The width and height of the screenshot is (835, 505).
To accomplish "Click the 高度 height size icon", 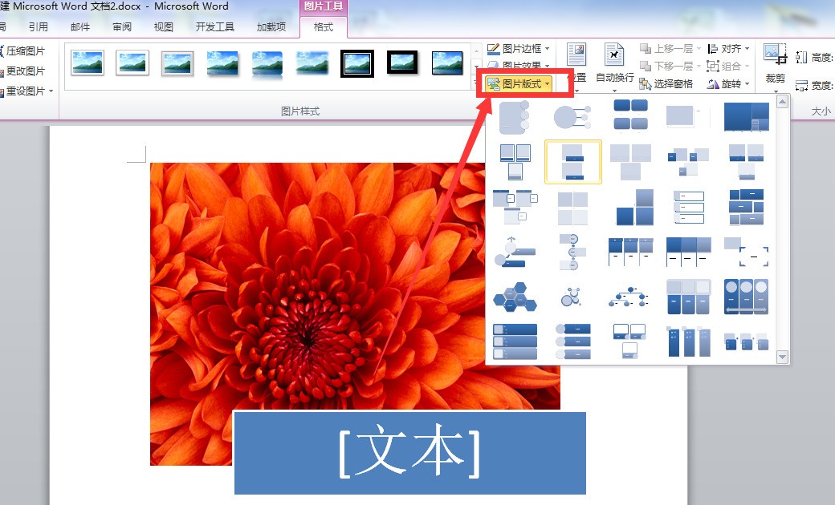I will coord(801,57).
